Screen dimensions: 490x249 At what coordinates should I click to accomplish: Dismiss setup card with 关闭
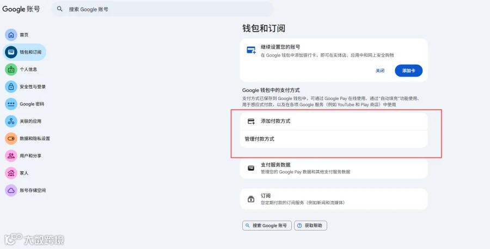pos(380,71)
